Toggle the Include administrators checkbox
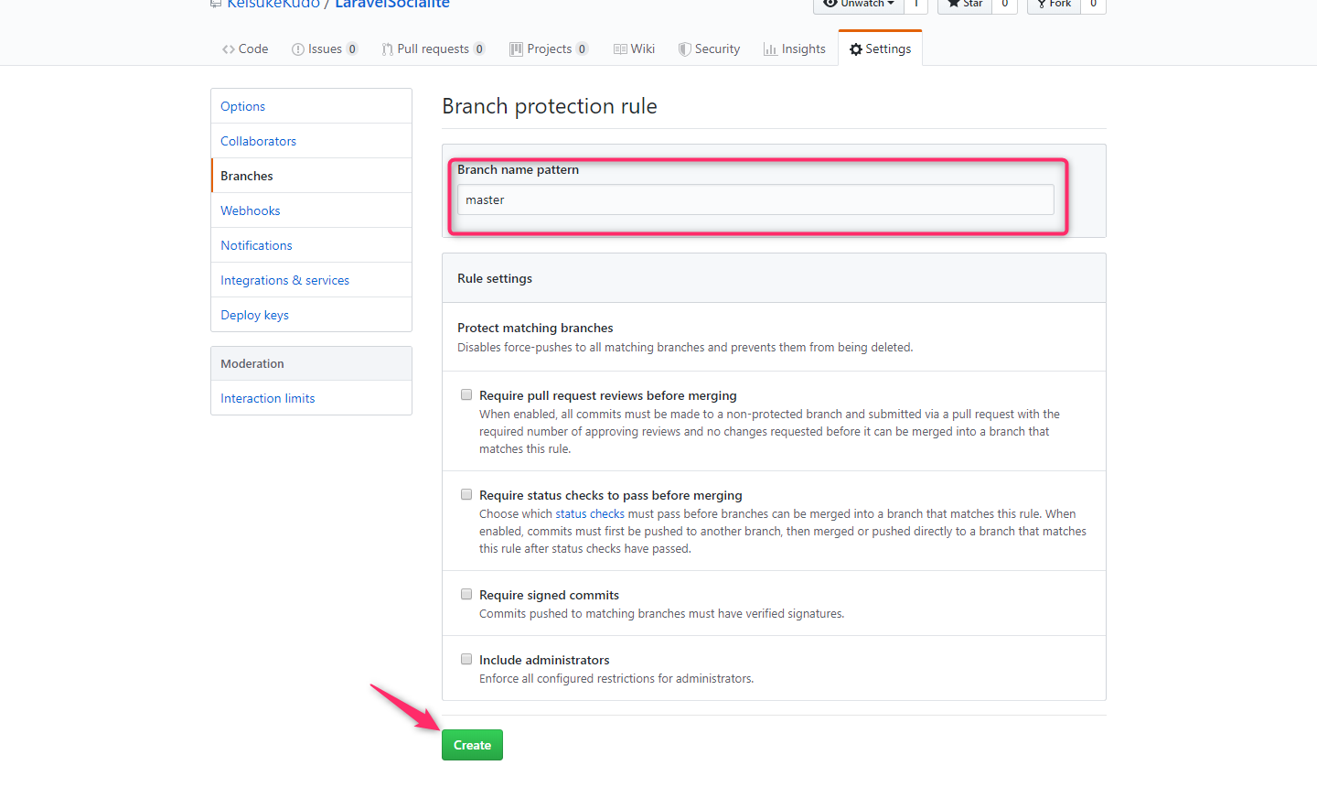The width and height of the screenshot is (1317, 787). (x=466, y=659)
